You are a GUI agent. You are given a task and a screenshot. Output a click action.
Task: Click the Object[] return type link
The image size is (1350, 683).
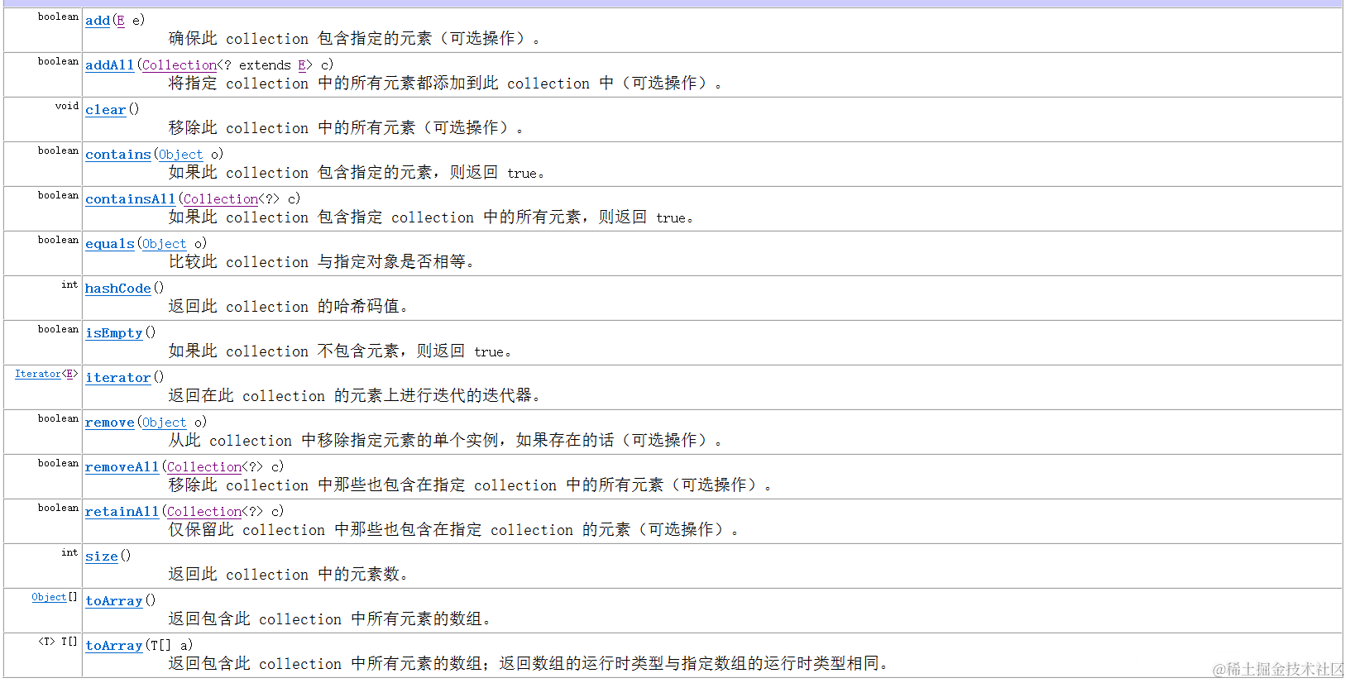click(x=49, y=597)
